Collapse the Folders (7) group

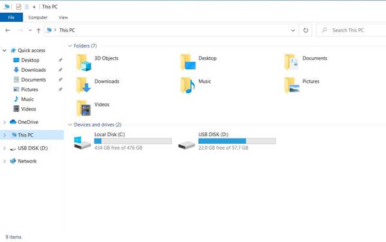[70, 46]
